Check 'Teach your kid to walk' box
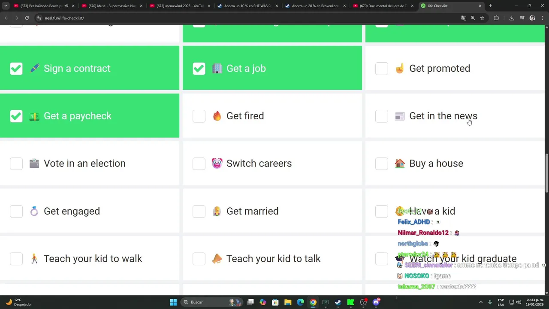 (x=16, y=259)
